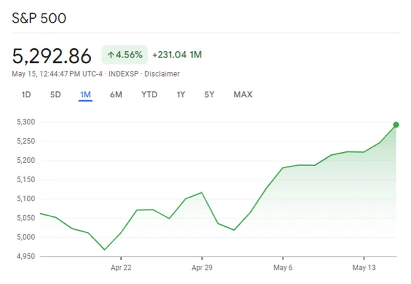
Task: Show the MAX historical range
Action: (x=243, y=95)
